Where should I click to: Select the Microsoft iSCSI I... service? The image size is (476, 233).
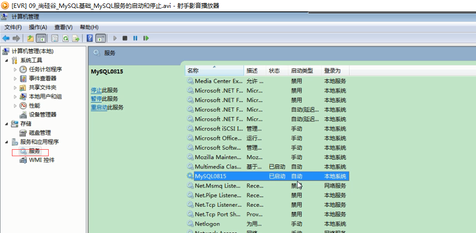[x=219, y=128]
